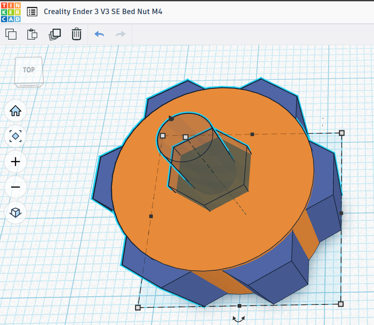The image size is (374, 325).
Task: Paste from clipboard icon
Action: click(x=32, y=34)
